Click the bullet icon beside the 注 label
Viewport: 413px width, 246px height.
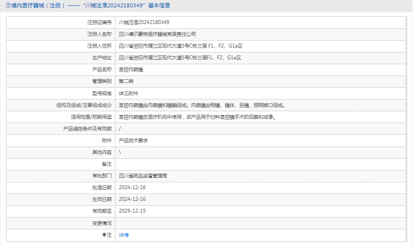(104, 235)
